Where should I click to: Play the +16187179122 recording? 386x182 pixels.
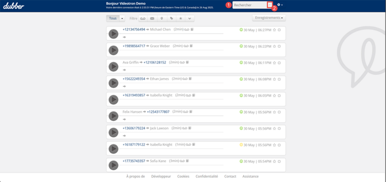(113, 148)
